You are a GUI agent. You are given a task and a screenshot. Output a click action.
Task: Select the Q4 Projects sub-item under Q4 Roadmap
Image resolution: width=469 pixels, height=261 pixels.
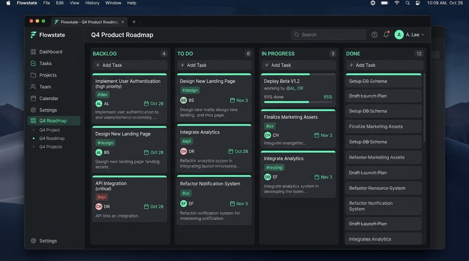[51, 147]
